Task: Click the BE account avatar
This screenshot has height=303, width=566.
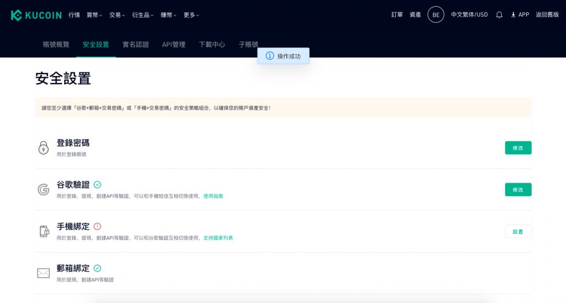Action: point(436,15)
